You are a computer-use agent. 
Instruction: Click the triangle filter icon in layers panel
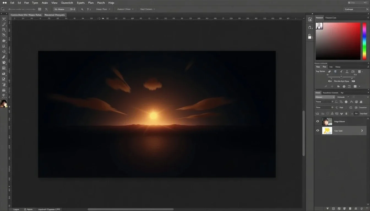(332, 113)
